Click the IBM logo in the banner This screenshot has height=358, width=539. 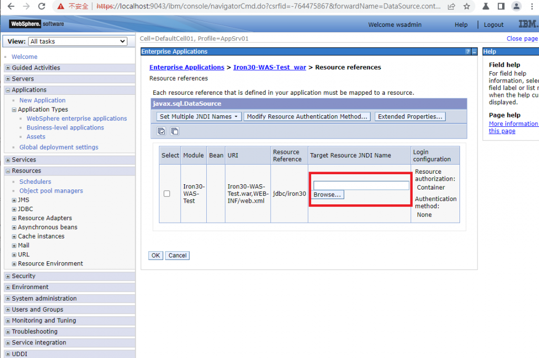pos(528,24)
